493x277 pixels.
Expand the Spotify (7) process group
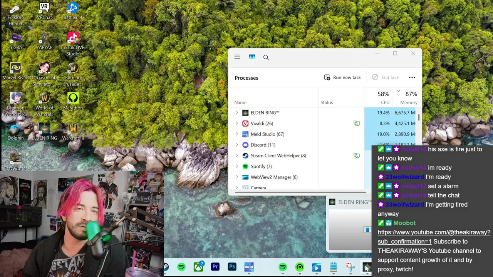click(237, 167)
